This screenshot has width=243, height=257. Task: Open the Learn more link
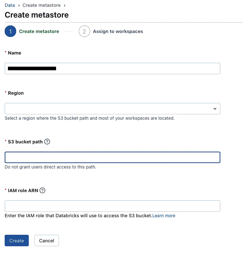coord(164,216)
